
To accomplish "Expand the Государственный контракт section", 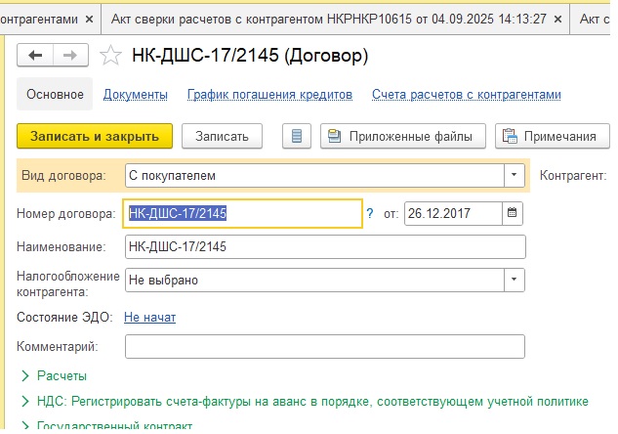I will pyautogui.click(x=106, y=426).
